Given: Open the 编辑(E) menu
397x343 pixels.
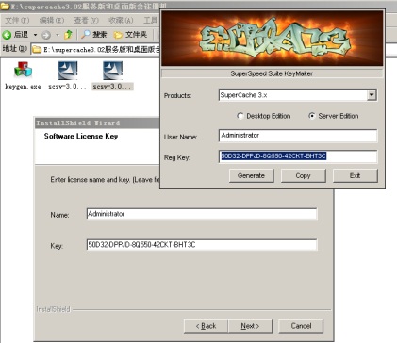Looking at the screenshot, I should tap(52, 21).
